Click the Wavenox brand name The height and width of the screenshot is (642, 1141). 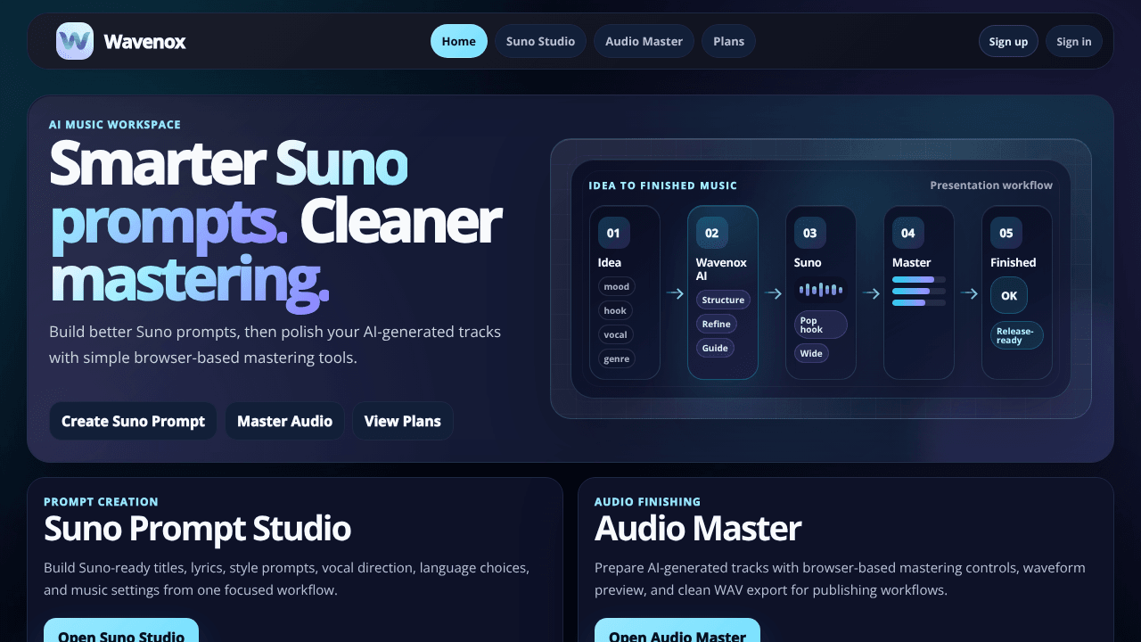pyautogui.click(x=144, y=41)
